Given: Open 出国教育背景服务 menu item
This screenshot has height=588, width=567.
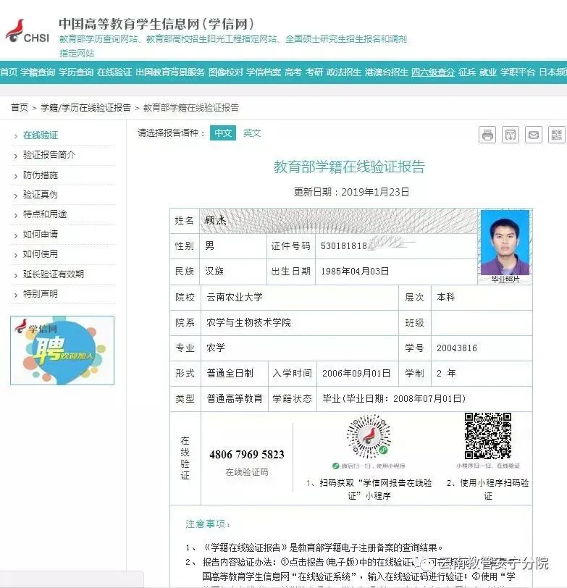Looking at the screenshot, I should point(170,72).
